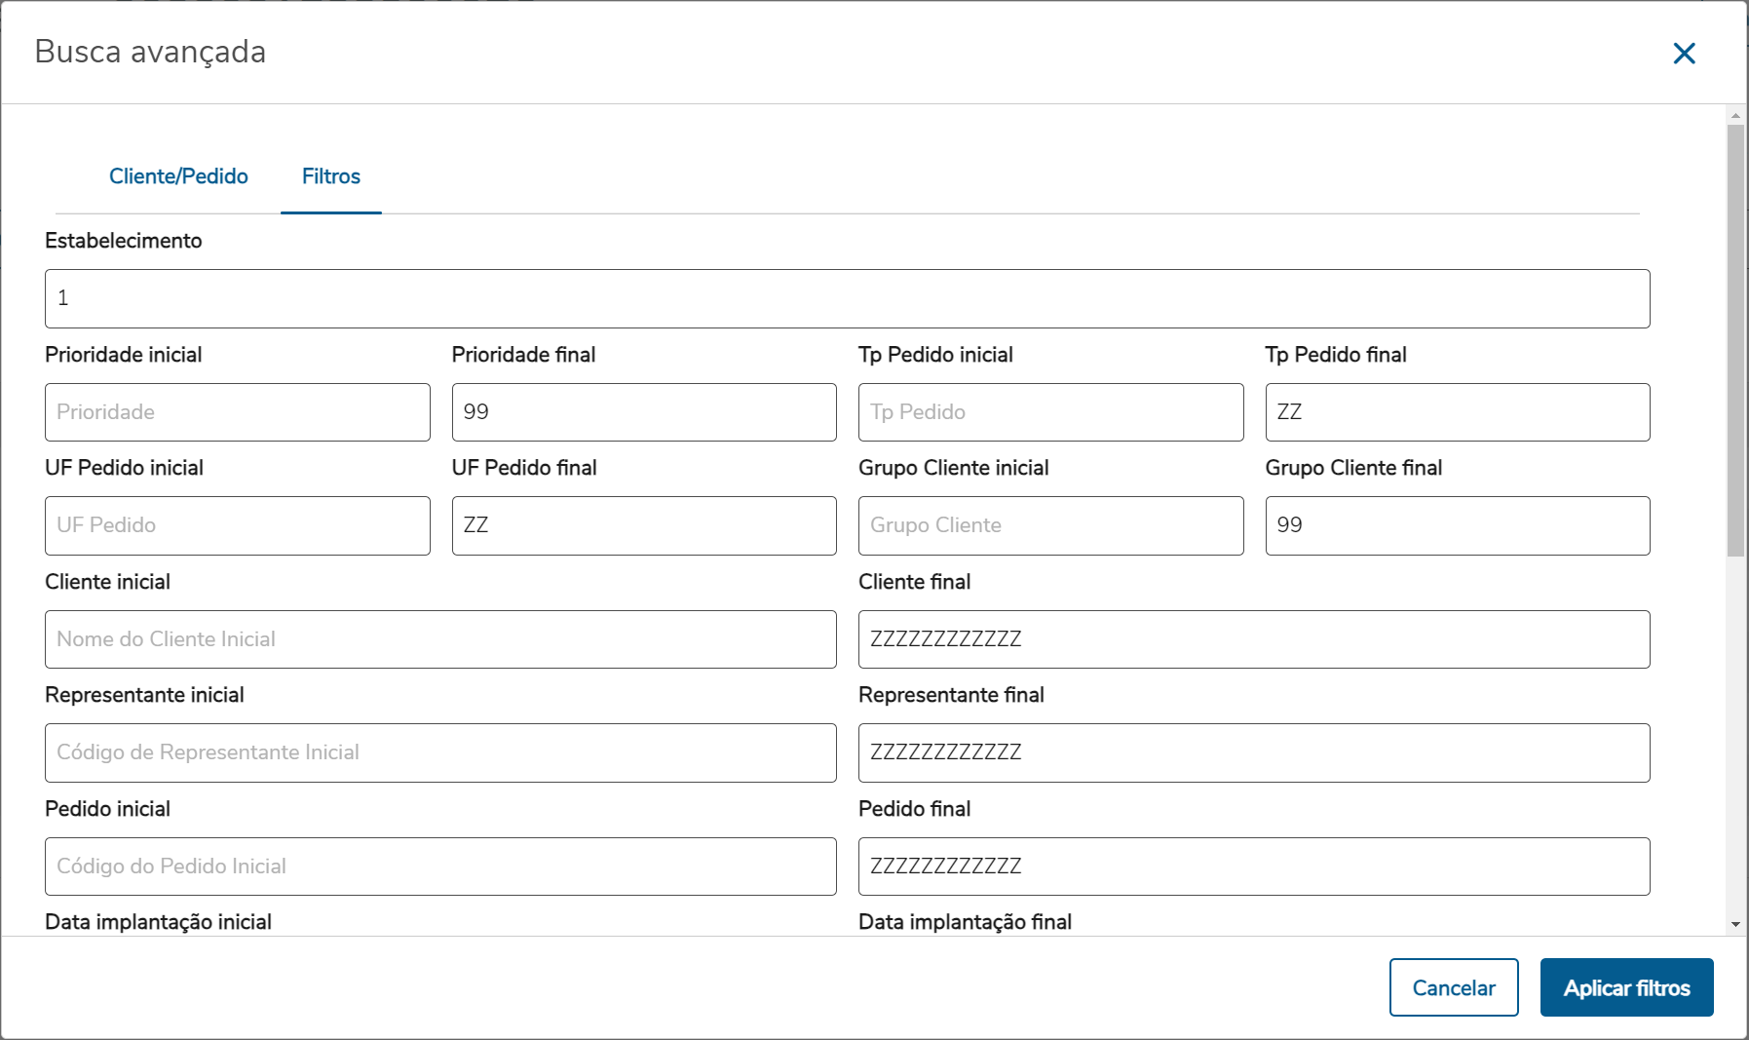Click the scrollbar down arrow
This screenshot has width=1749, height=1040.
(1735, 924)
